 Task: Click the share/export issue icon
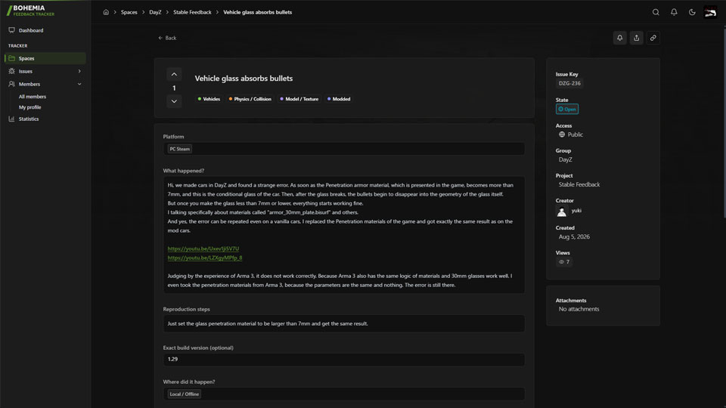(636, 38)
